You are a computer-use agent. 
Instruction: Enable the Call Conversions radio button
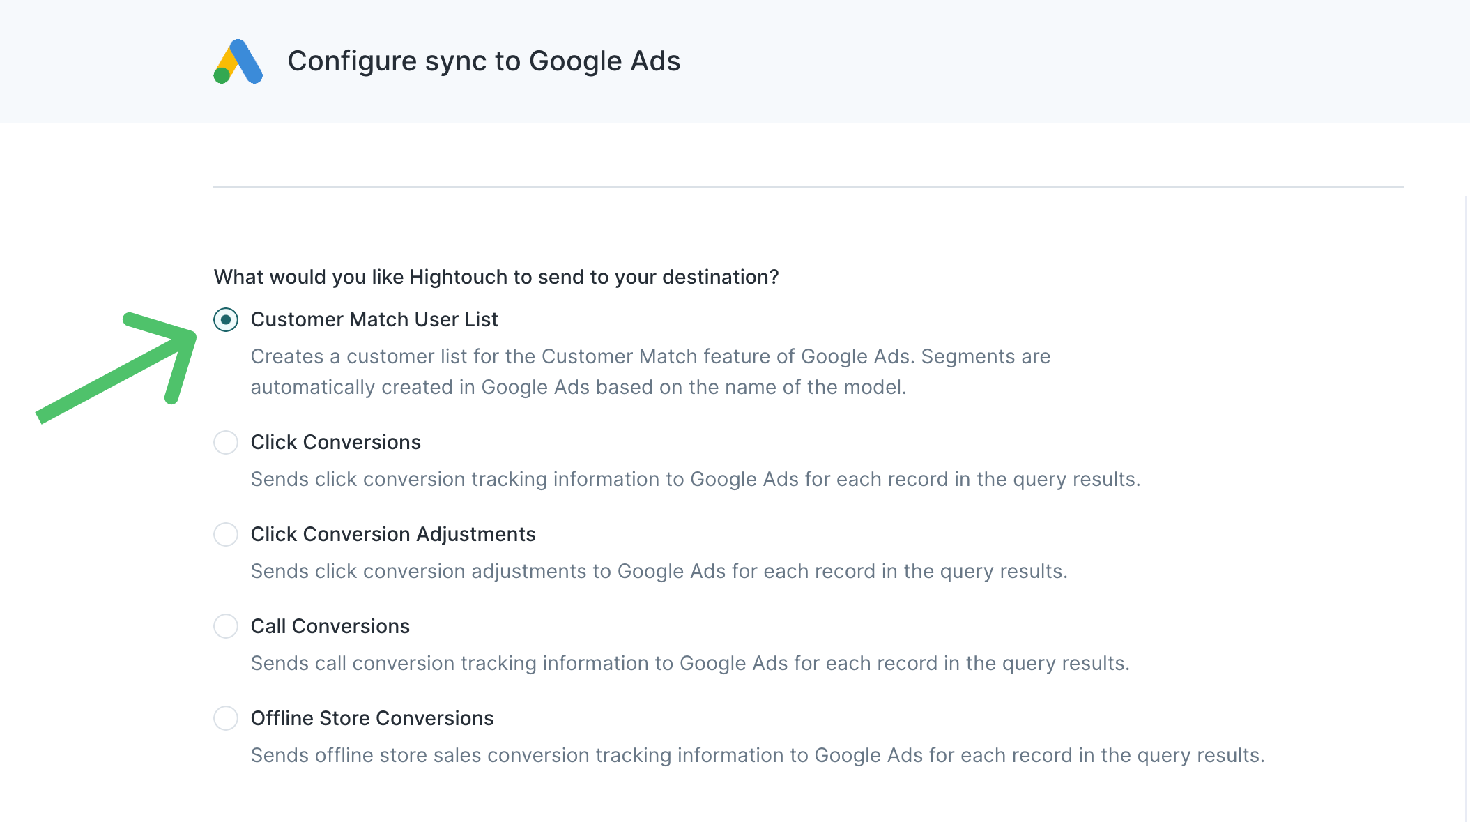tap(226, 627)
